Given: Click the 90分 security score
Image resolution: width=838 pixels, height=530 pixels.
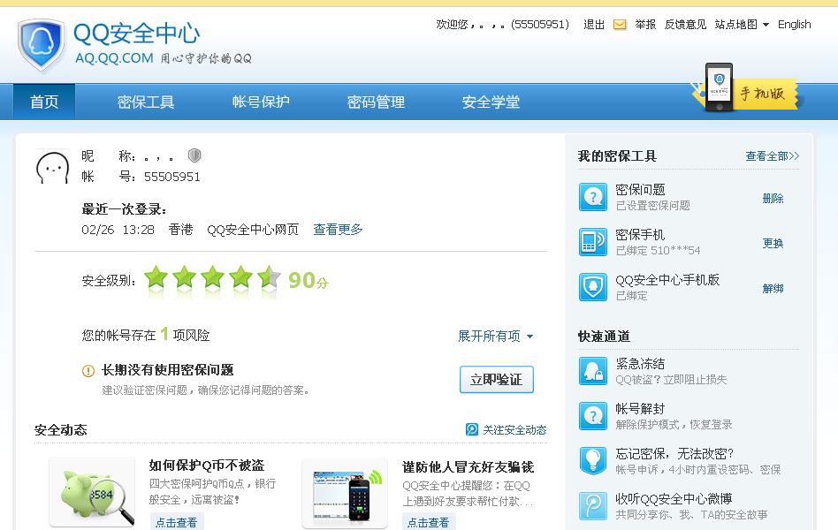Looking at the screenshot, I should pos(309,280).
